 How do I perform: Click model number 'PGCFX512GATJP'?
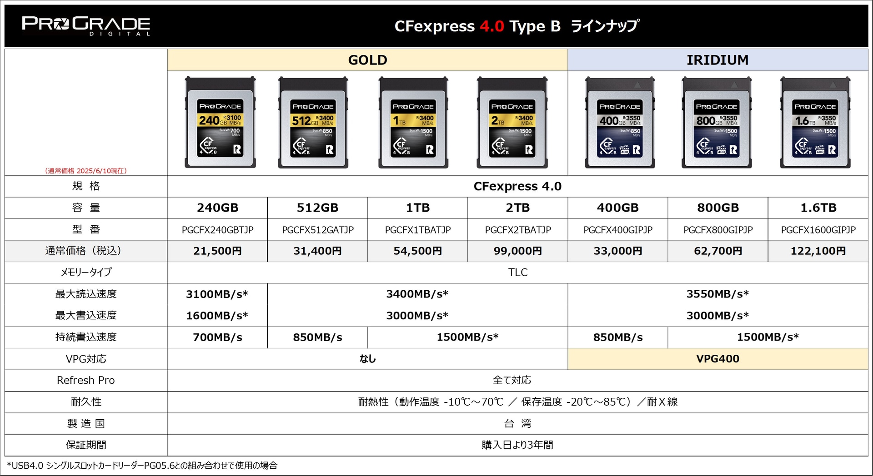pyautogui.click(x=317, y=230)
